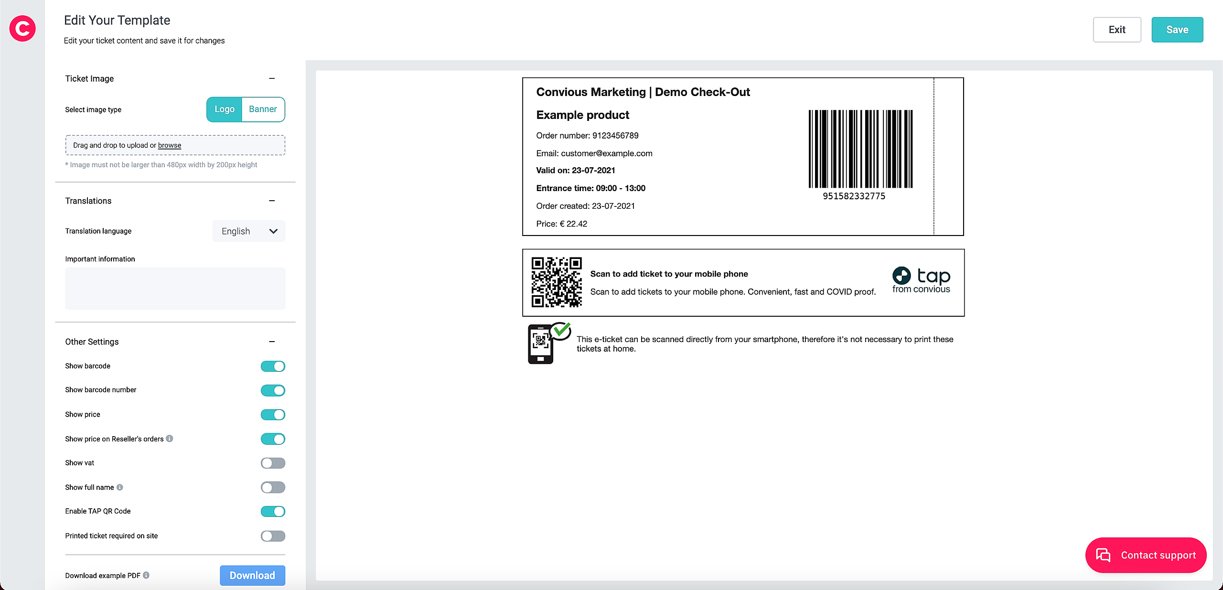Screen dimensions: 1223x590
Task: Disable the Show barcode toggle
Action: click(273, 366)
